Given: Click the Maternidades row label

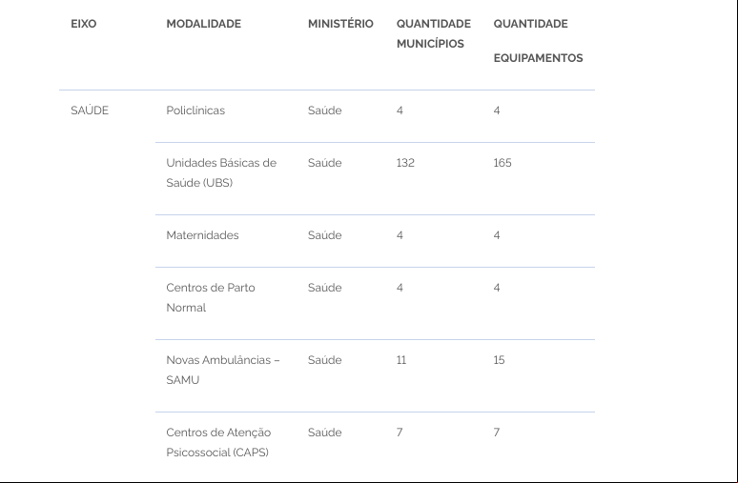Looking at the screenshot, I should pos(202,235).
